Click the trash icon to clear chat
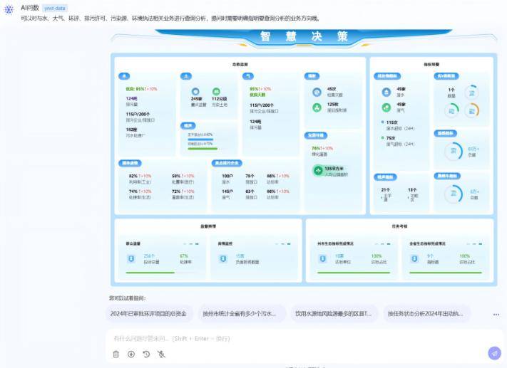This screenshot has height=368, width=507. point(116,354)
